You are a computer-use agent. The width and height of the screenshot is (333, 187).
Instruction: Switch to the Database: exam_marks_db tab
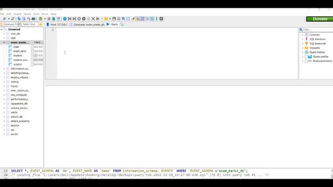point(87,24)
